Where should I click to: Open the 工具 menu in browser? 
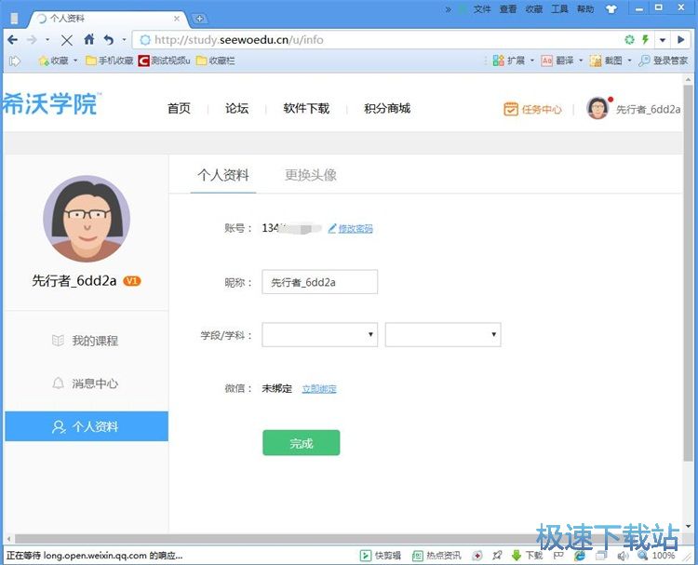[x=559, y=9]
